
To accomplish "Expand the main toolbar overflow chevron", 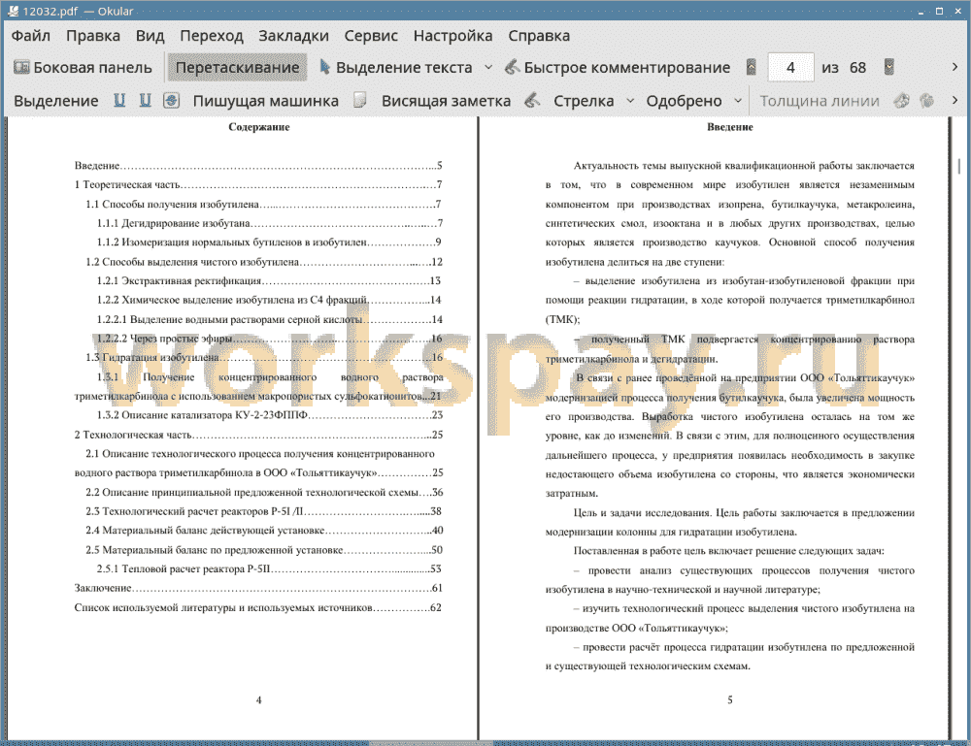I will click(x=954, y=67).
